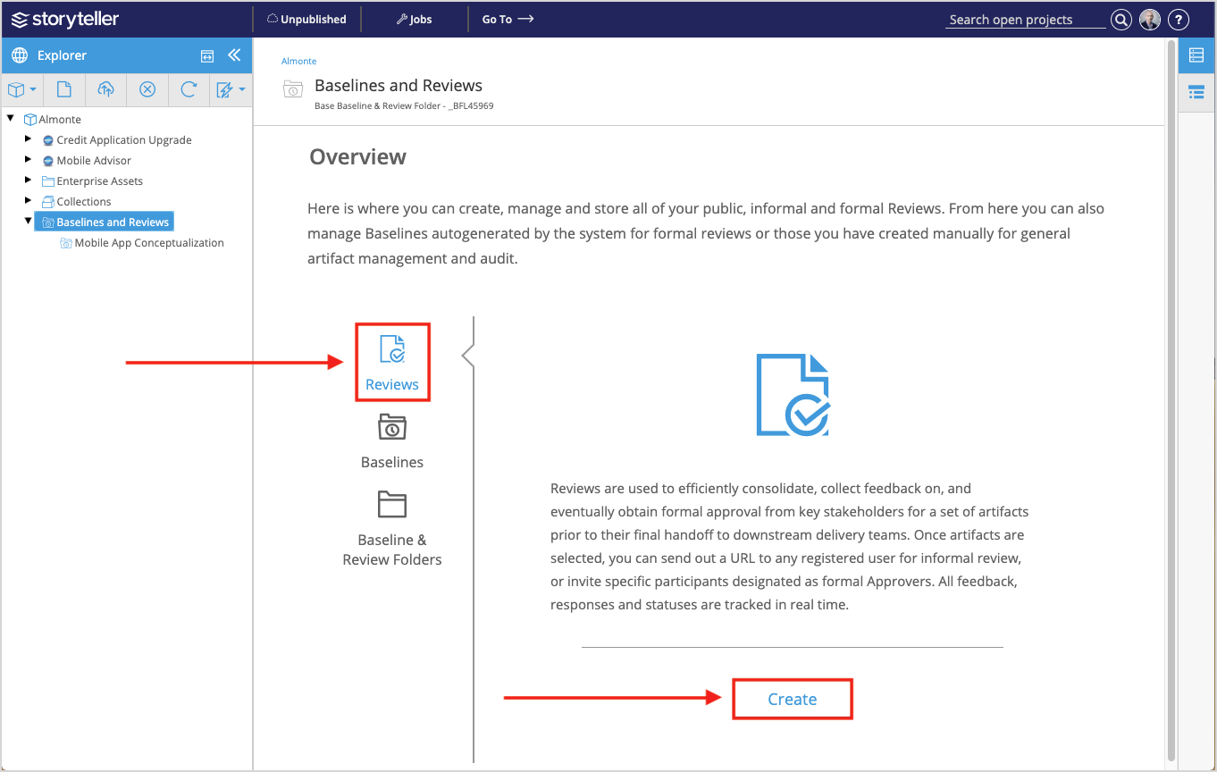Open the Unpublished changes menu
Image resolution: width=1217 pixels, height=772 pixels.
(306, 19)
